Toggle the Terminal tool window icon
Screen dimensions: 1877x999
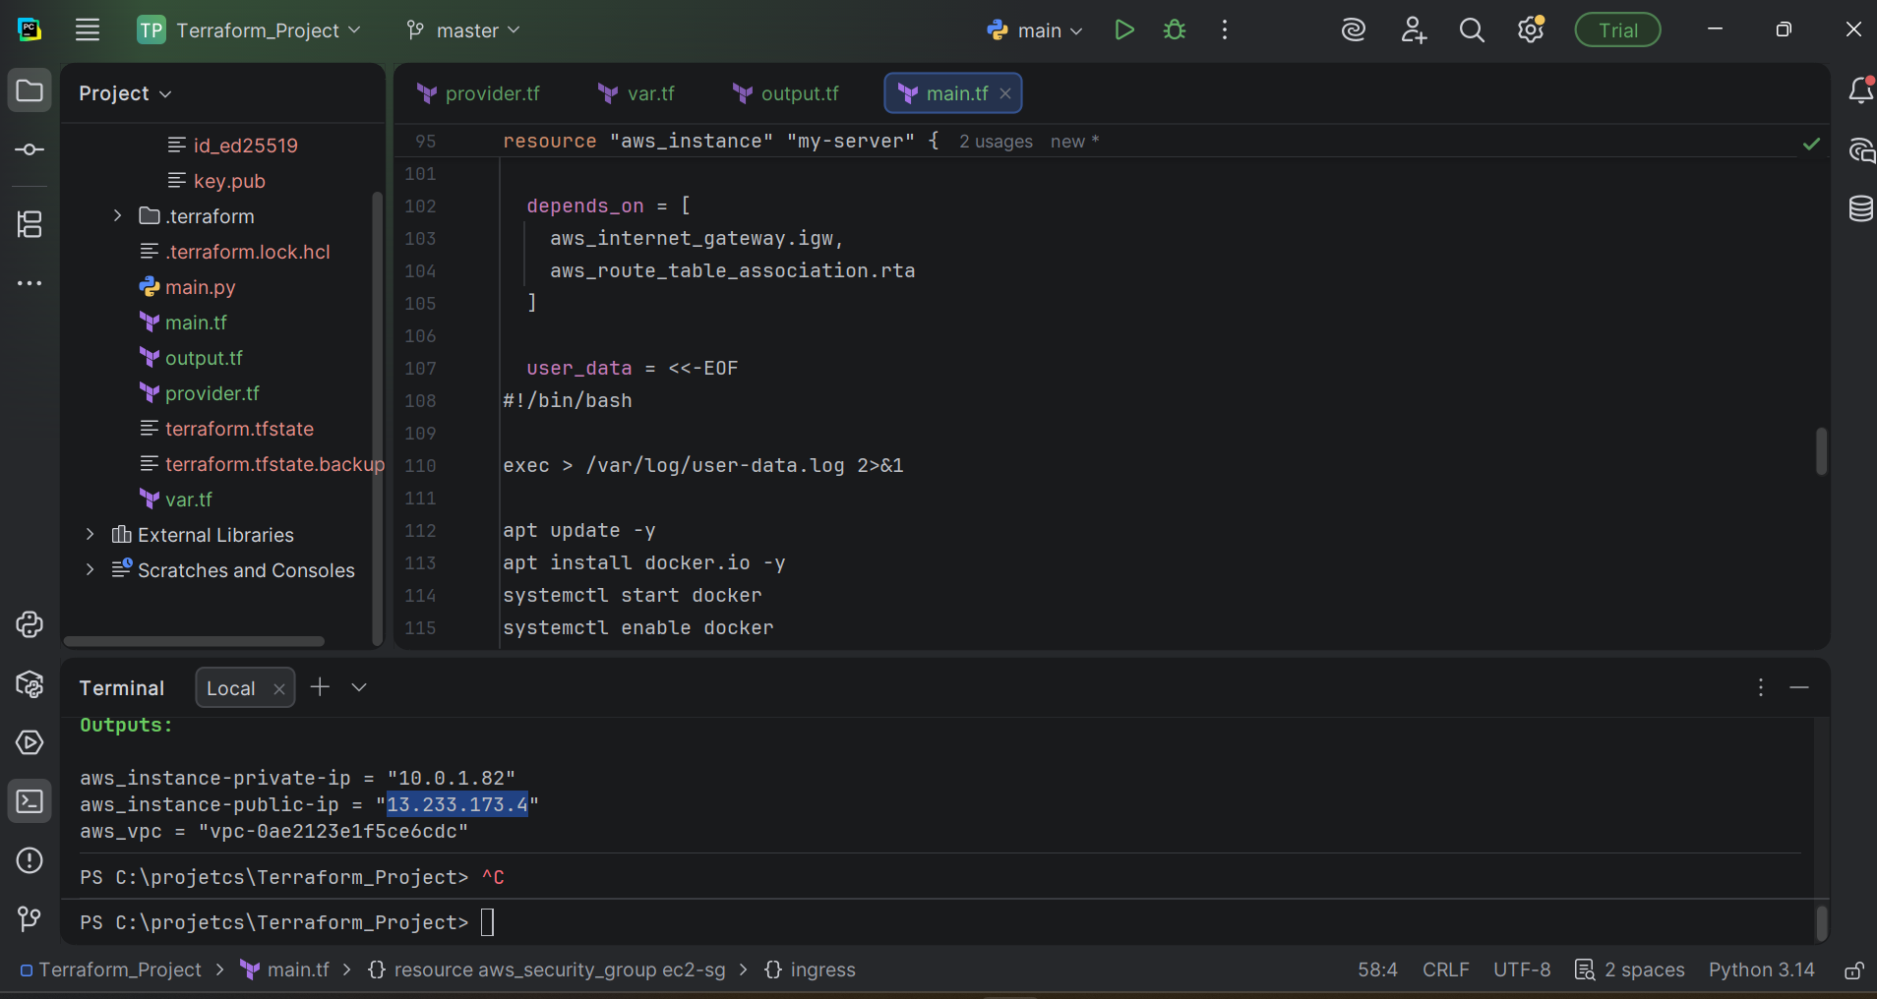pos(30,801)
